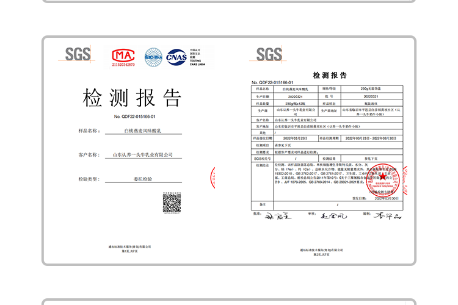Viewport: 458px width, 305px height.
Task: Click the QR code on the cover page
Action: [x=172, y=203]
